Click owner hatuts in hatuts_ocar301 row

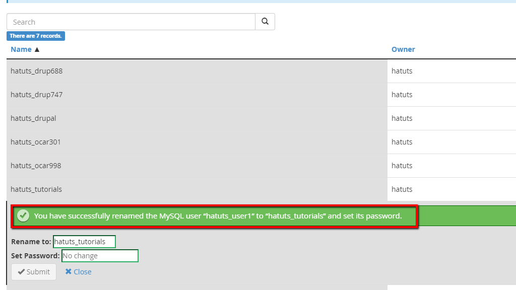pyautogui.click(x=402, y=142)
